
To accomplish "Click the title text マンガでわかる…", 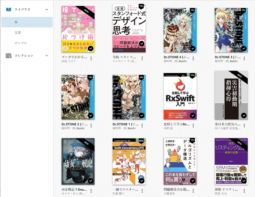I will click(74, 57).
